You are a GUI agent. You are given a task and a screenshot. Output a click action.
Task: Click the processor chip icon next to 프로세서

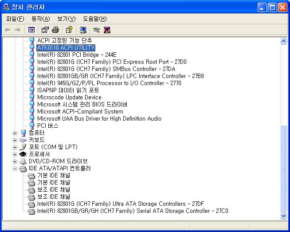tap(23, 154)
